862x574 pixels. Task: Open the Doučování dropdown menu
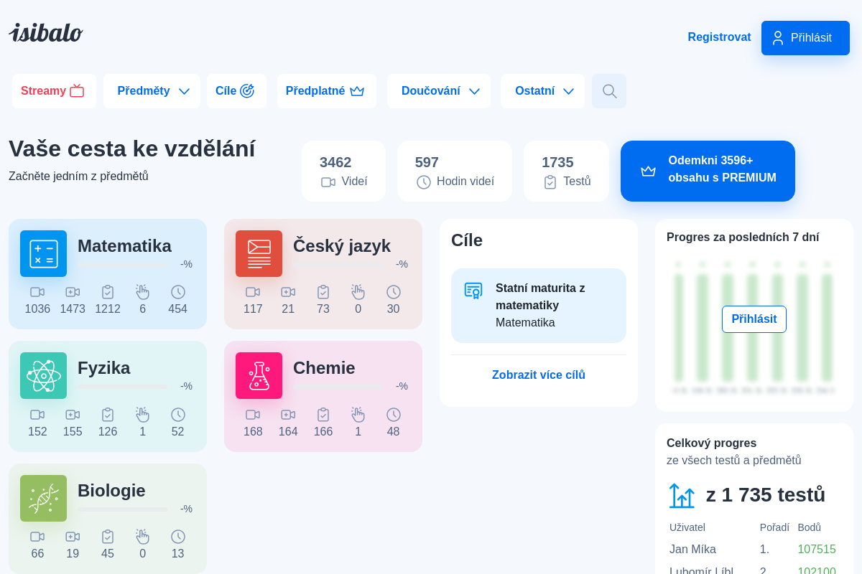[x=438, y=91]
